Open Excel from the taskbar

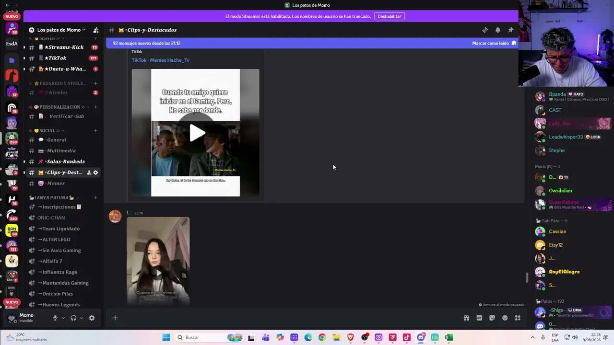tap(449, 337)
